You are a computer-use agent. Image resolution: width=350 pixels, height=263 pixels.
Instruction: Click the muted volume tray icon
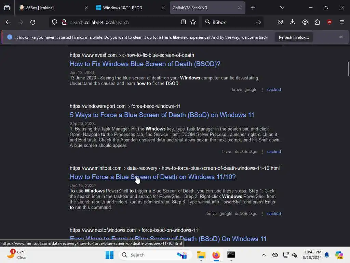pyautogui.click(x=295, y=255)
